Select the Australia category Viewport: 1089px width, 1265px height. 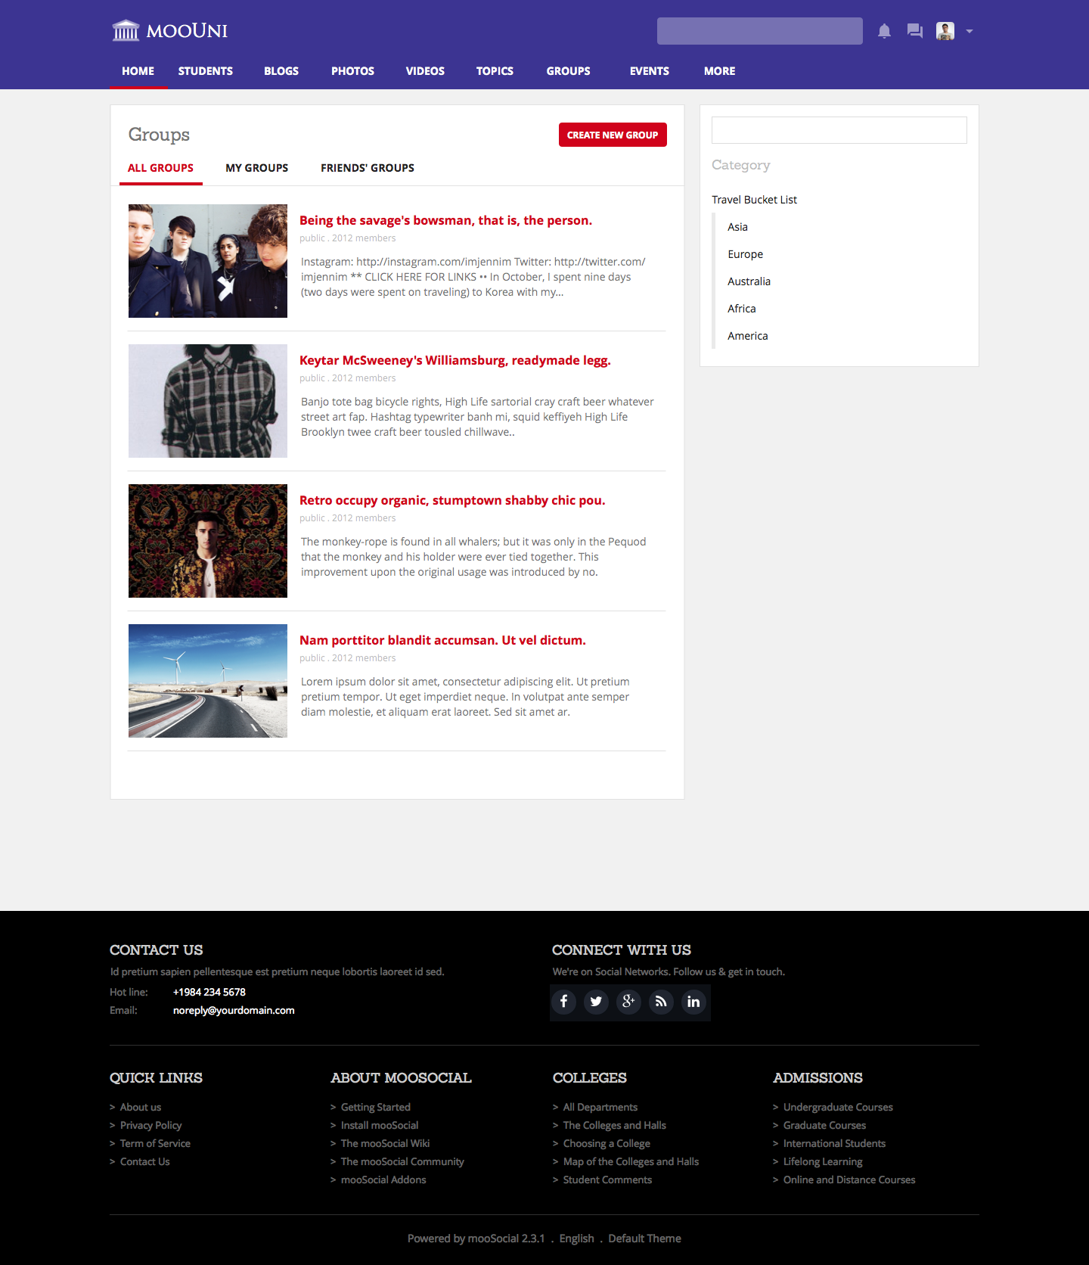click(x=749, y=281)
